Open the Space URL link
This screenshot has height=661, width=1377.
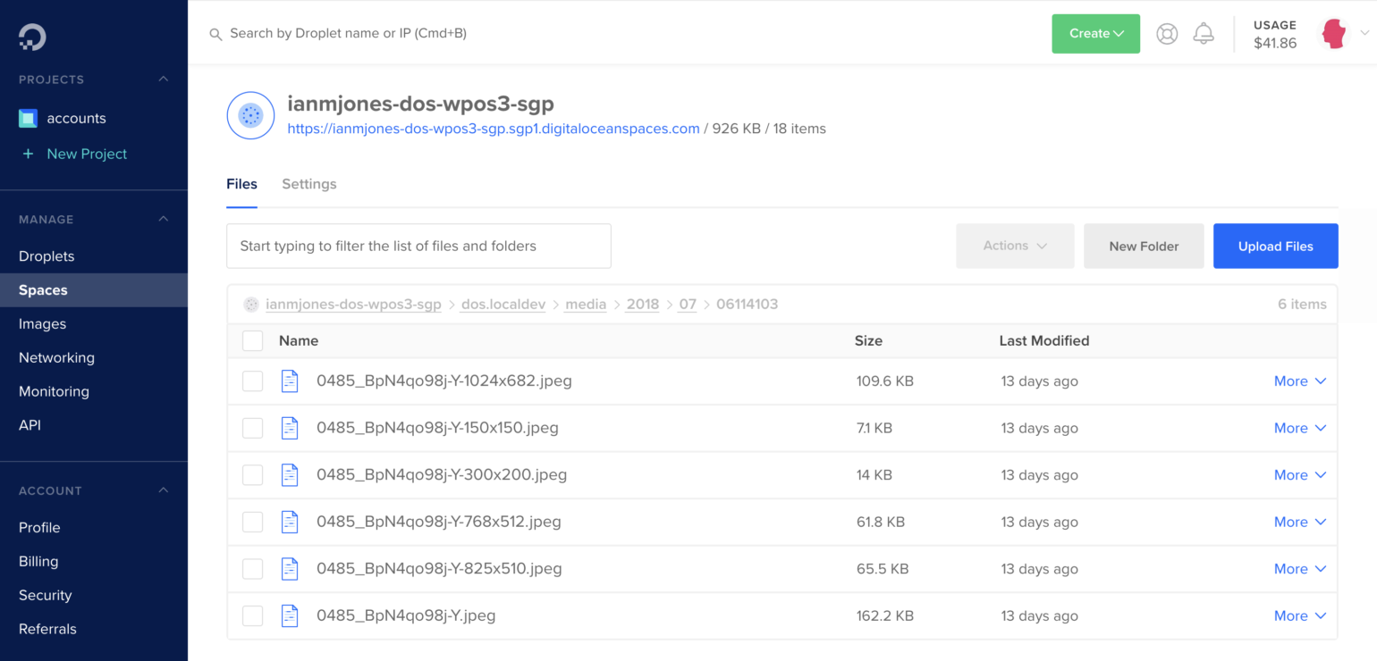pos(494,129)
